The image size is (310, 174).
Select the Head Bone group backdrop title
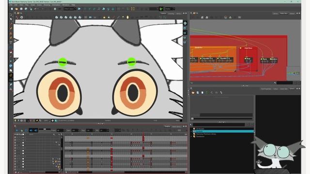tap(248, 48)
